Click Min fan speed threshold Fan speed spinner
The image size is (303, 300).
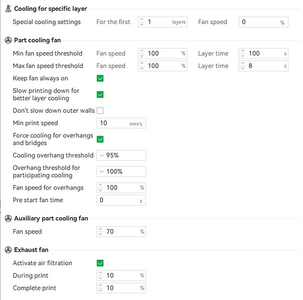(162, 53)
